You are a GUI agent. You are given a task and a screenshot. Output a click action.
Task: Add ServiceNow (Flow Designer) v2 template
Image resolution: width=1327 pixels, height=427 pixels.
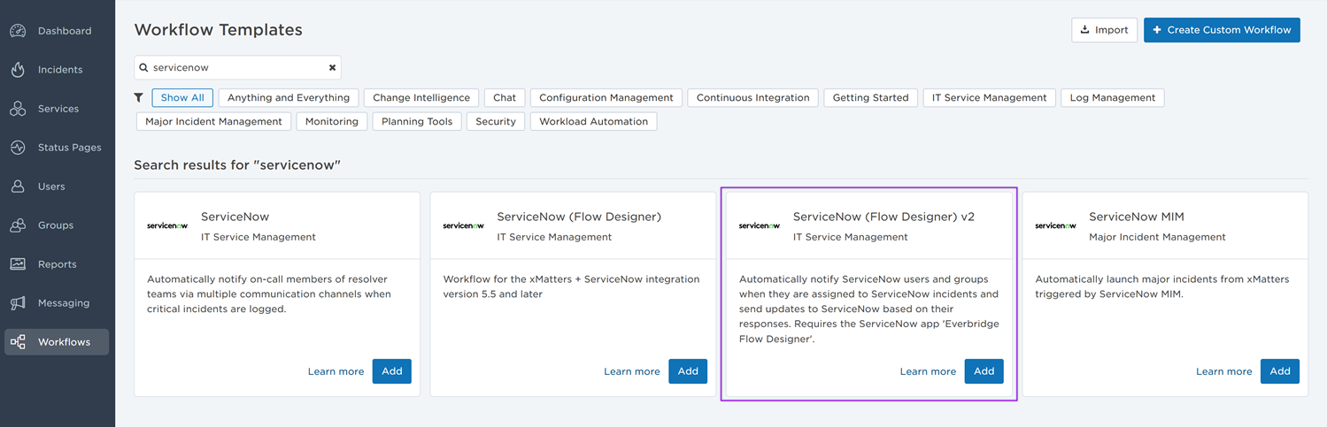pyautogui.click(x=984, y=371)
